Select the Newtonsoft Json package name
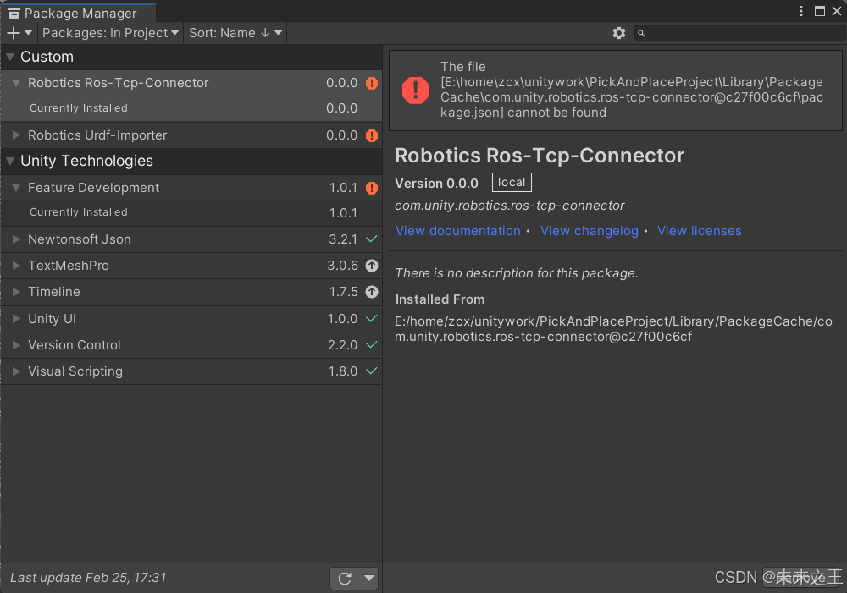Screen dimensions: 847x593 point(80,239)
